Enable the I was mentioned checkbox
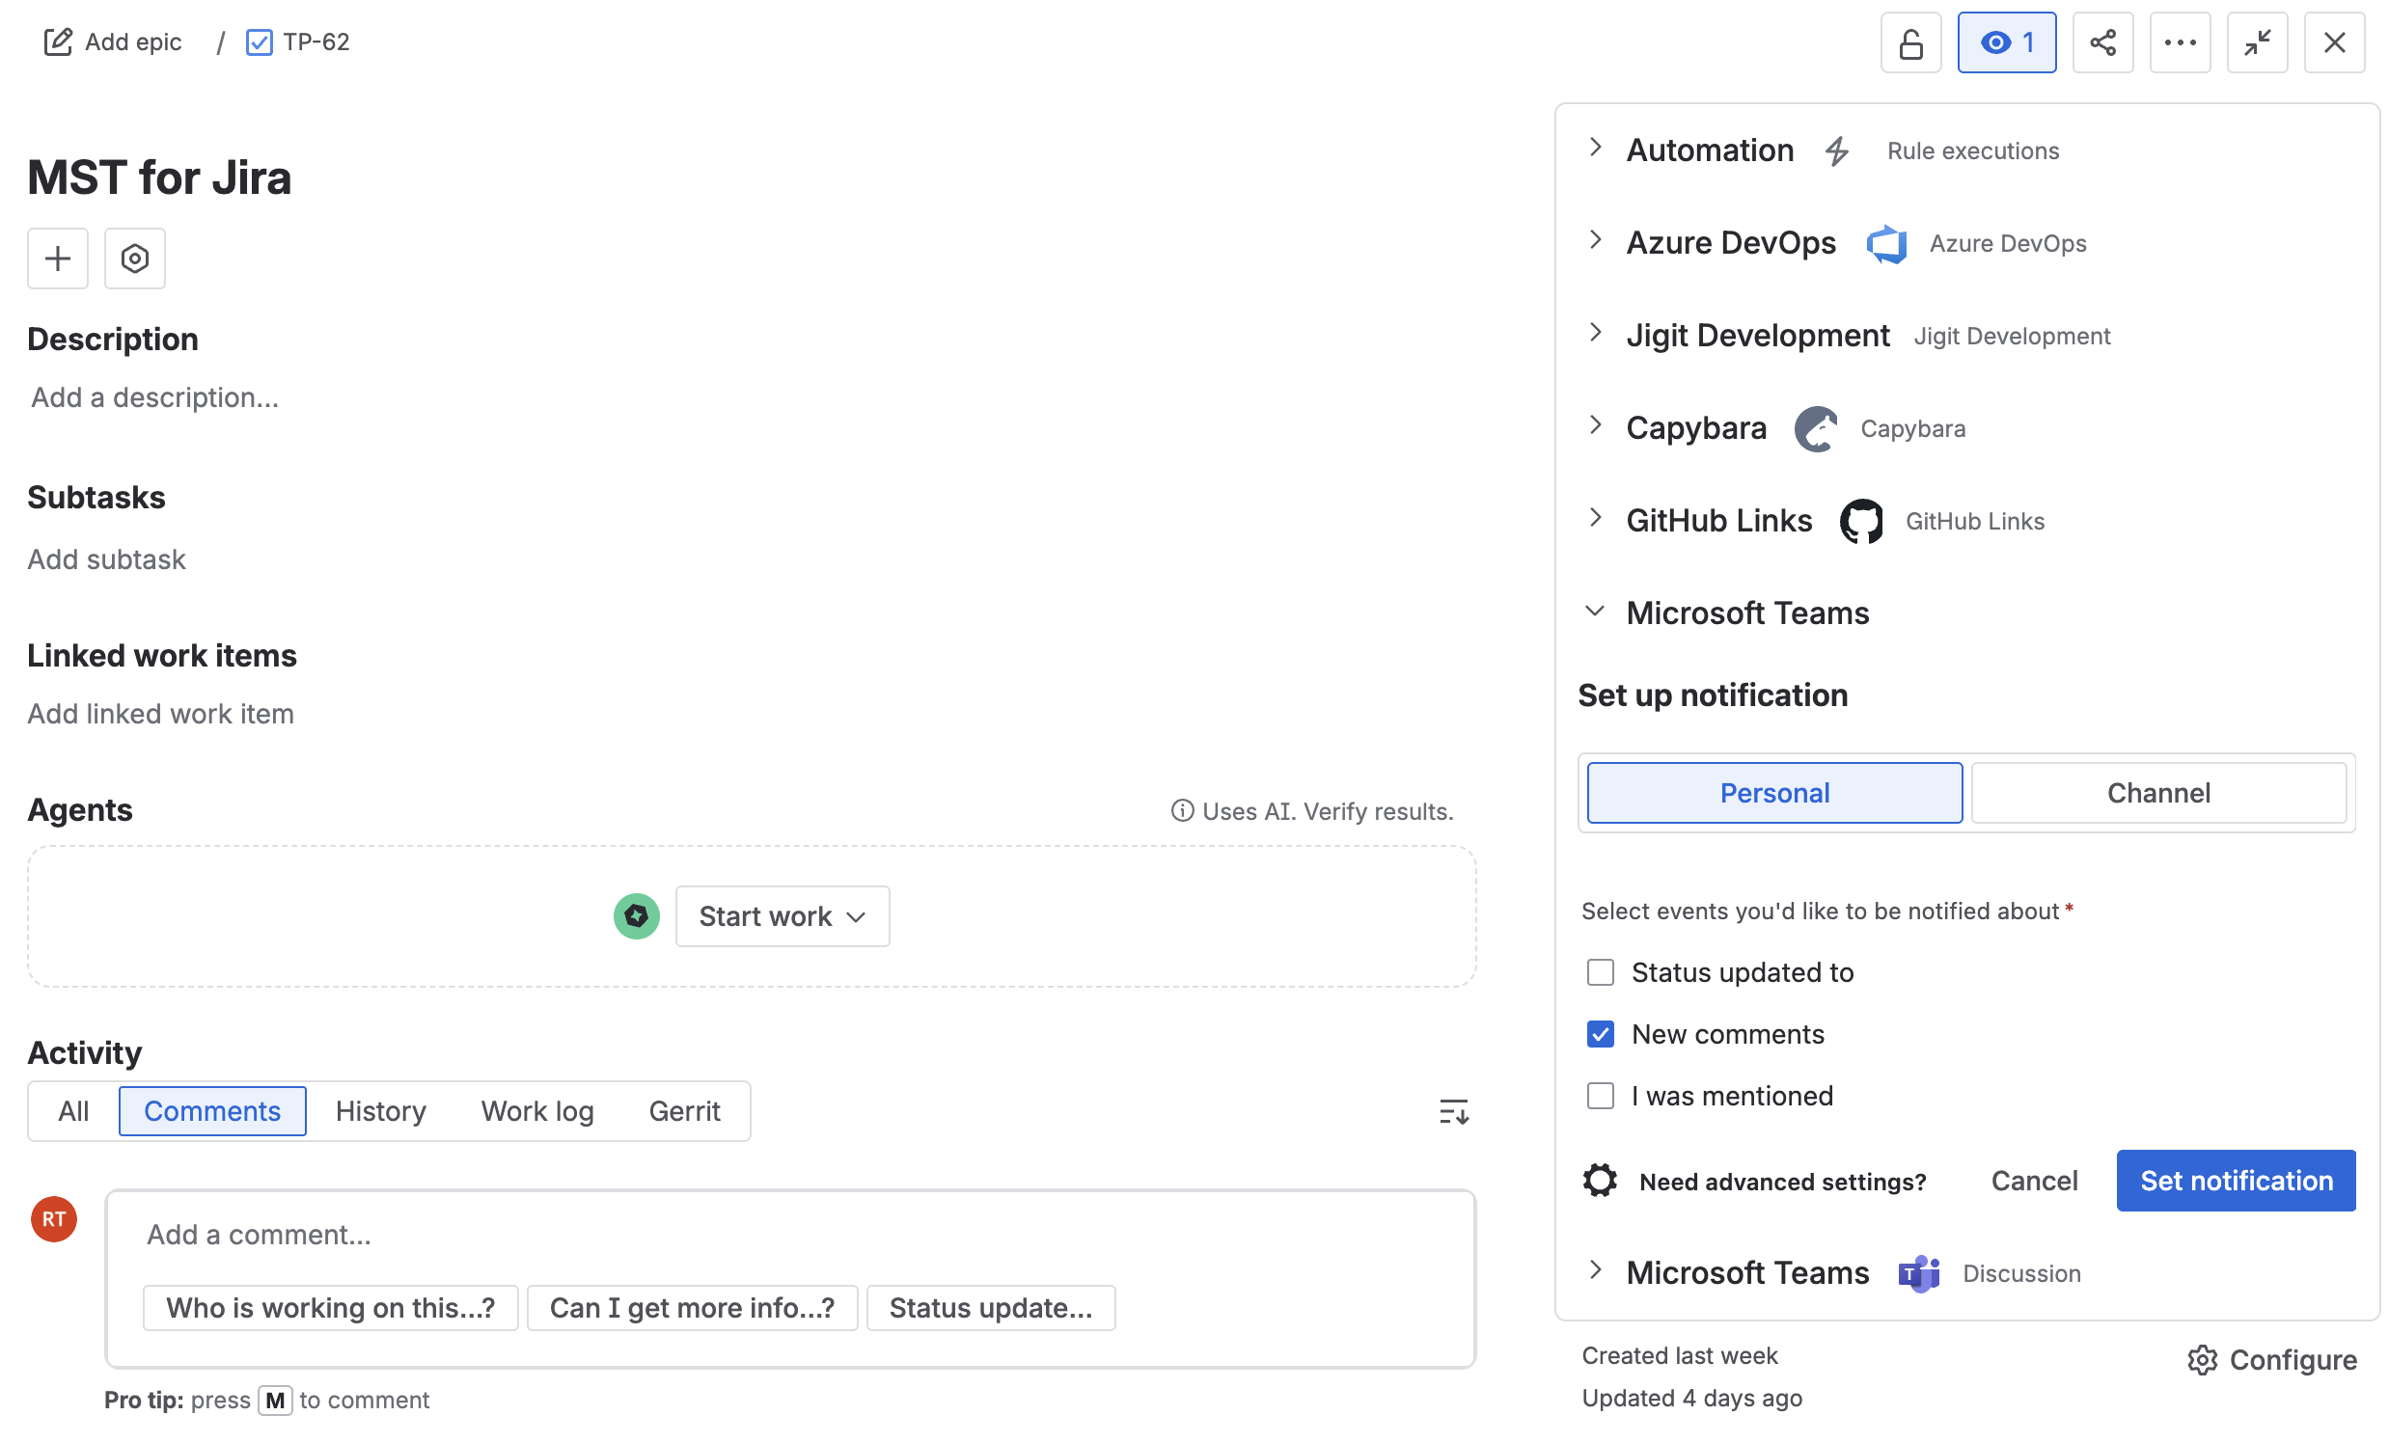2389x1443 pixels. click(1600, 1096)
